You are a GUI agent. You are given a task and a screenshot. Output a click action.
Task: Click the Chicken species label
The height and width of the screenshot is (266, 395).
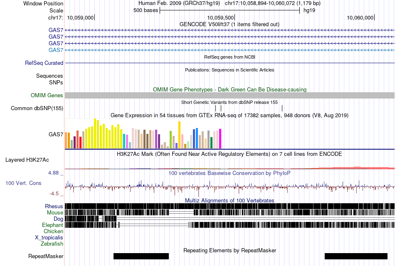pos(53,231)
